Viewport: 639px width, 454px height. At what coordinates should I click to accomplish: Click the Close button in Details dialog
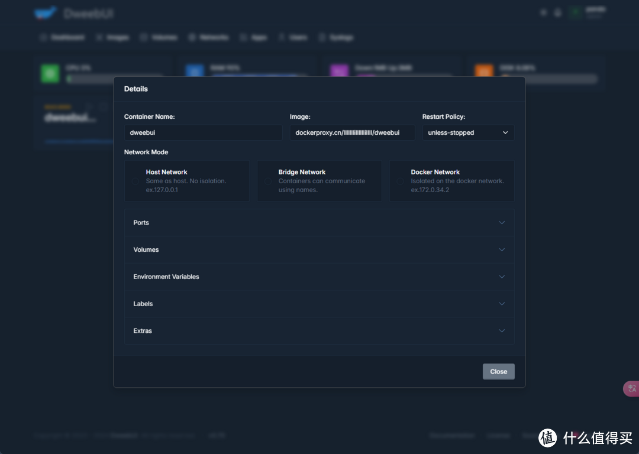[498, 371]
